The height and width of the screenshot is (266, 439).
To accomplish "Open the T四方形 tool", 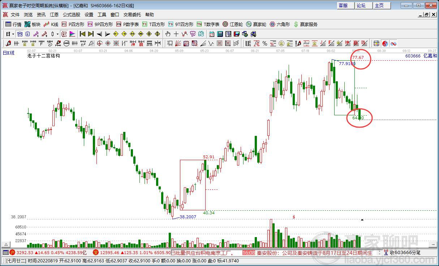I will [x=153, y=24].
